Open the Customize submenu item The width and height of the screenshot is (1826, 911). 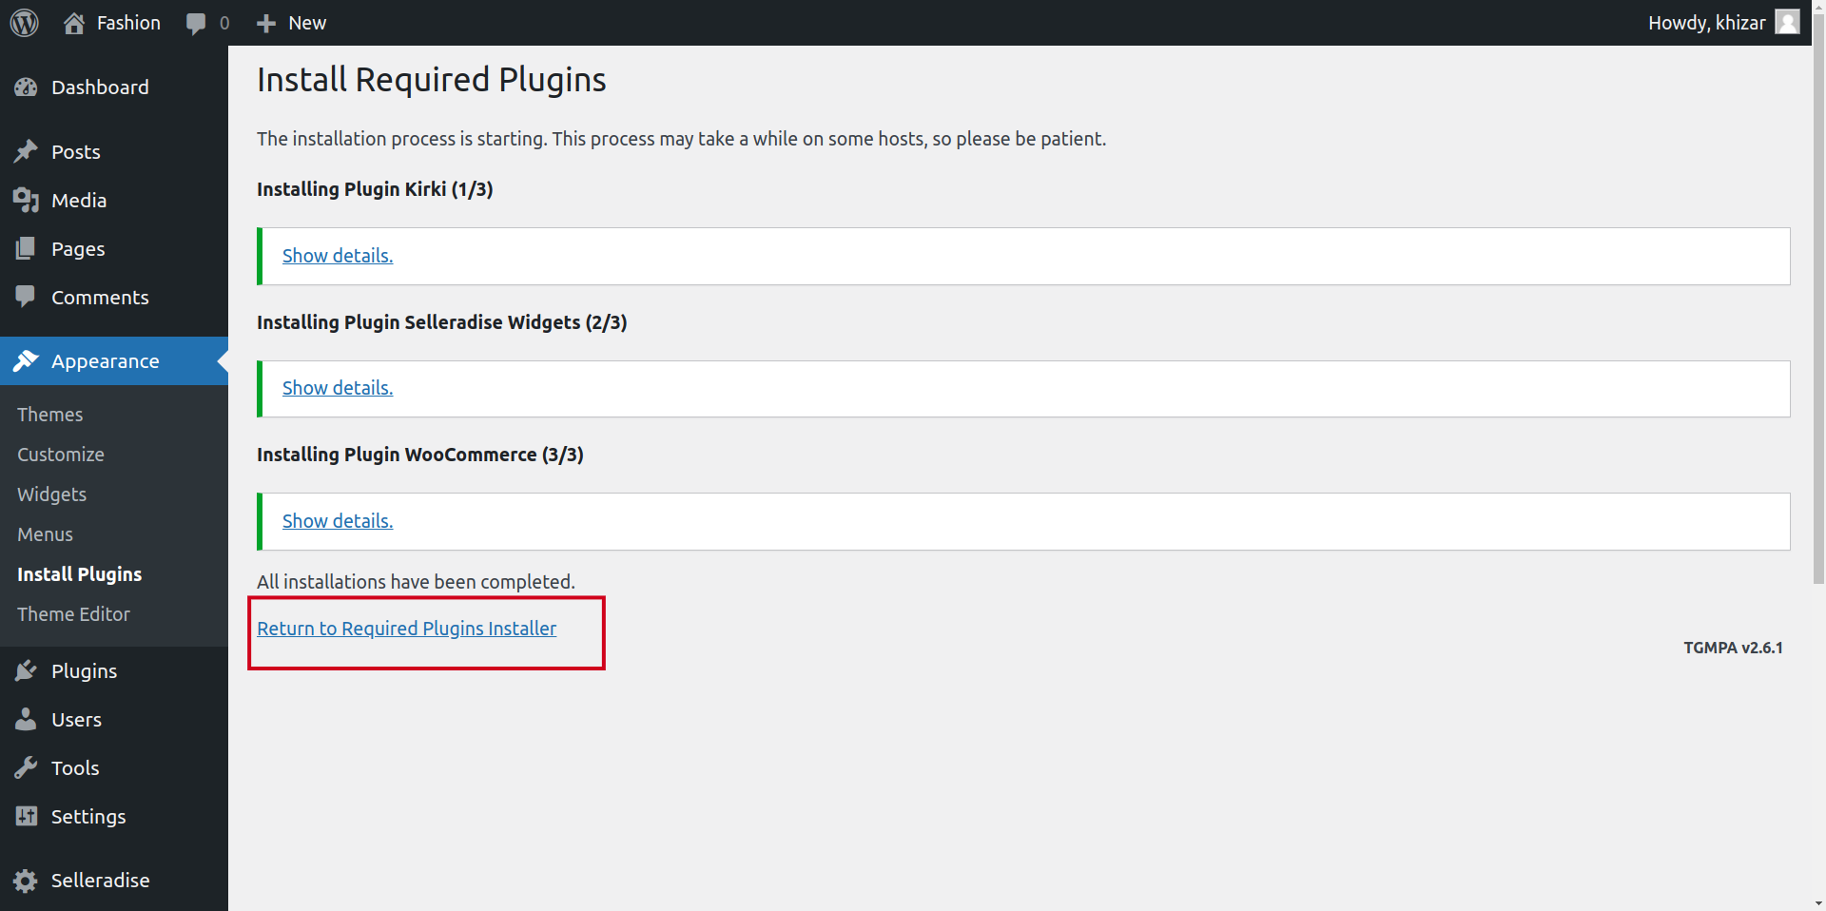point(61,455)
